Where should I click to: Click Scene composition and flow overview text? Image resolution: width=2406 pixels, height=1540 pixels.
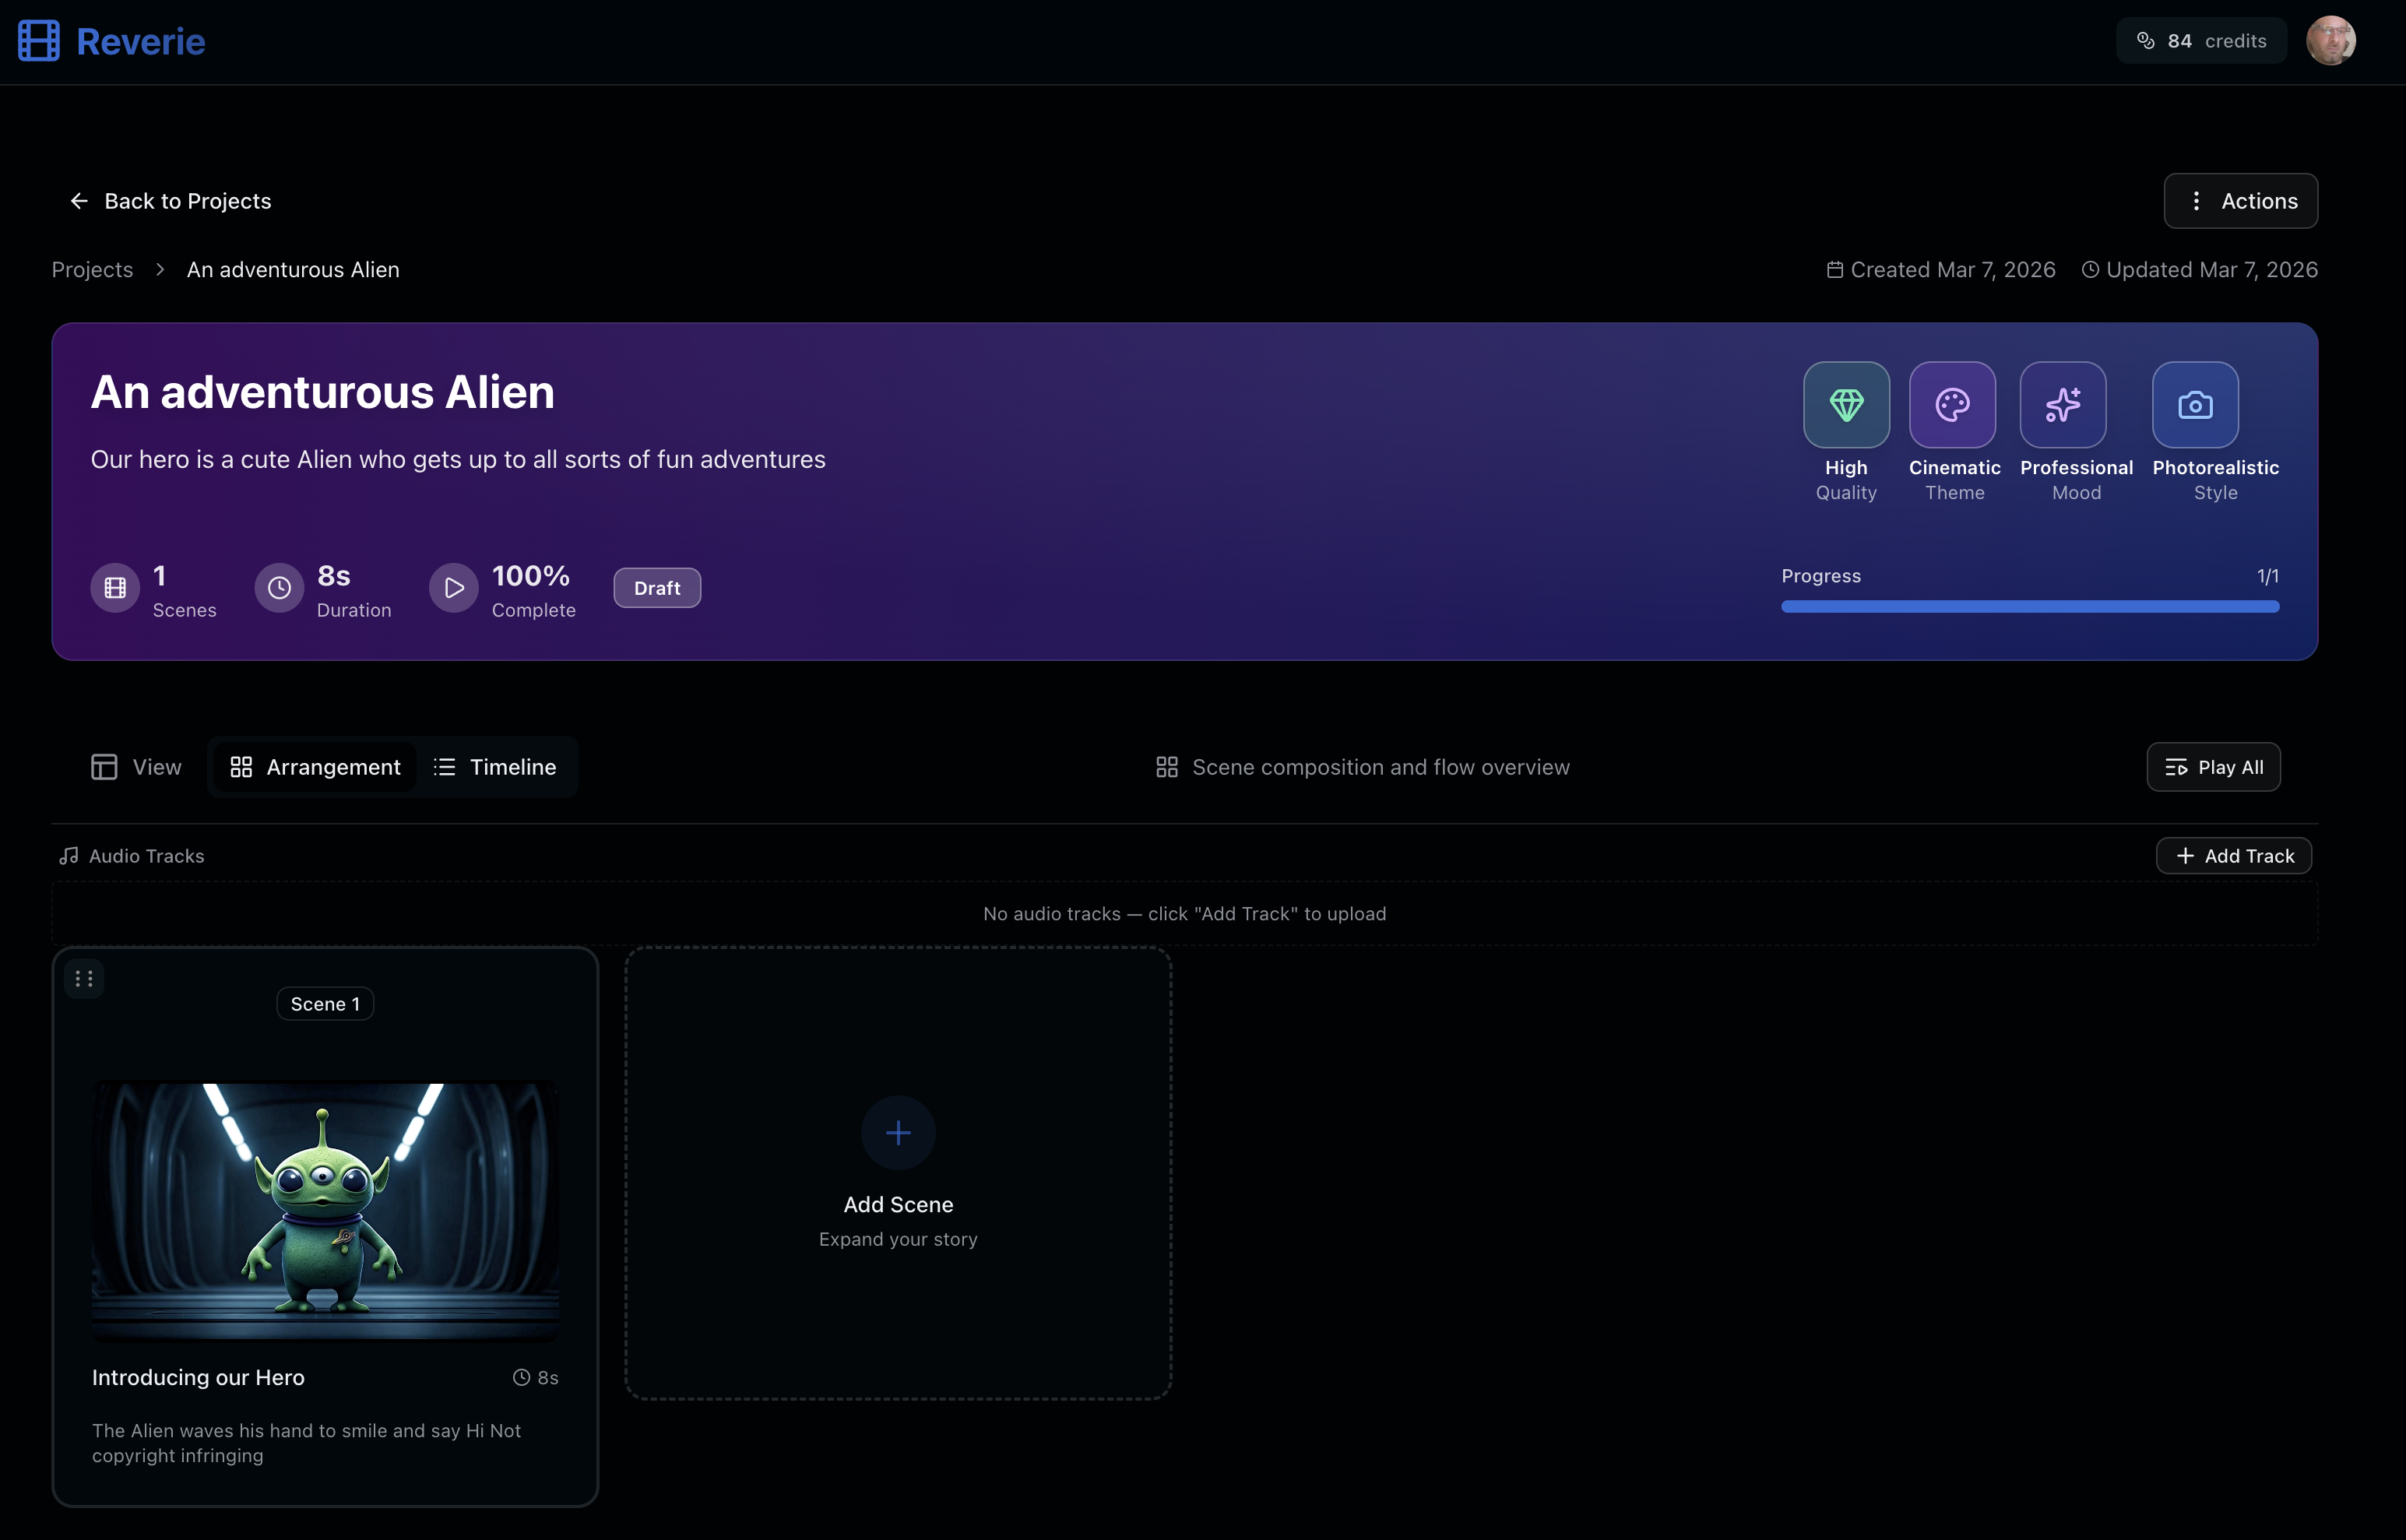(x=1381, y=767)
